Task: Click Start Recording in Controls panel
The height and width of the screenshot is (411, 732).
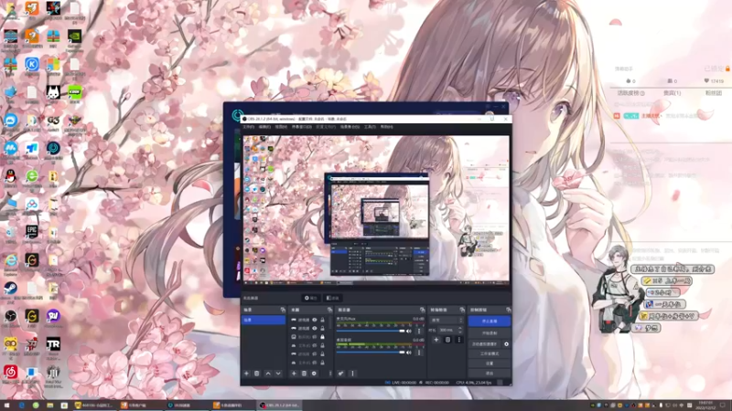Action: click(x=490, y=333)
